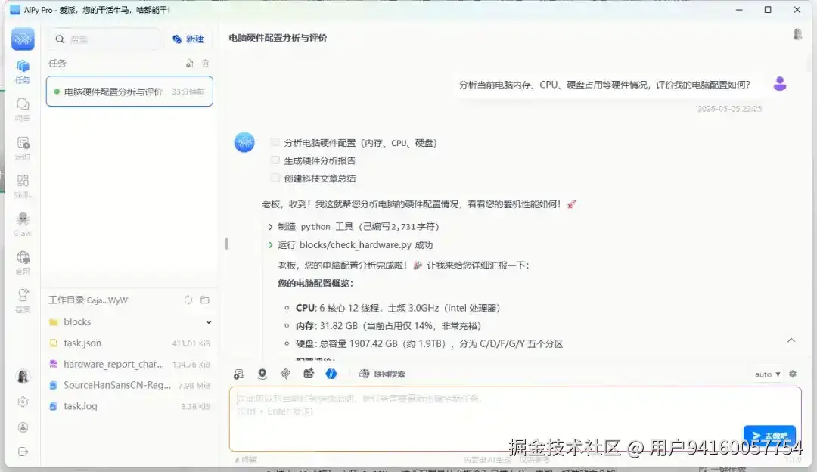This screenshot has width=817, height=472.
Task: Click the user question message bubble
Action: click(604, 85)
